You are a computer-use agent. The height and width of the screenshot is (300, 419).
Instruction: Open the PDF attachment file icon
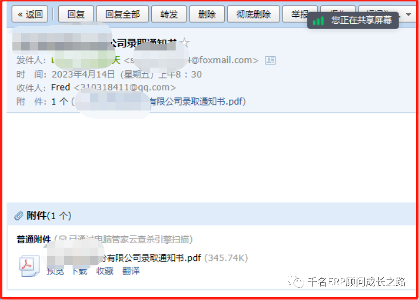[29, 266]
